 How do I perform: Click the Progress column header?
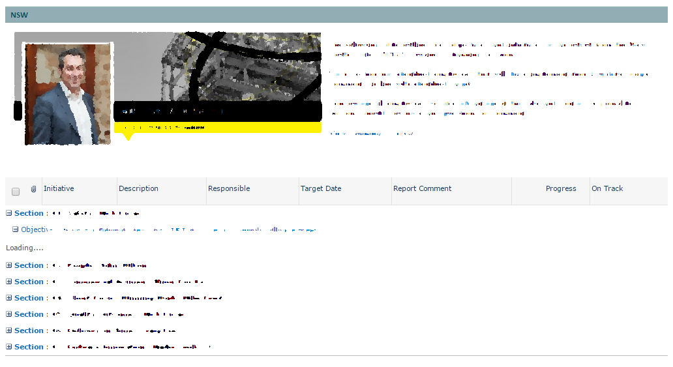tap(561, 188)
